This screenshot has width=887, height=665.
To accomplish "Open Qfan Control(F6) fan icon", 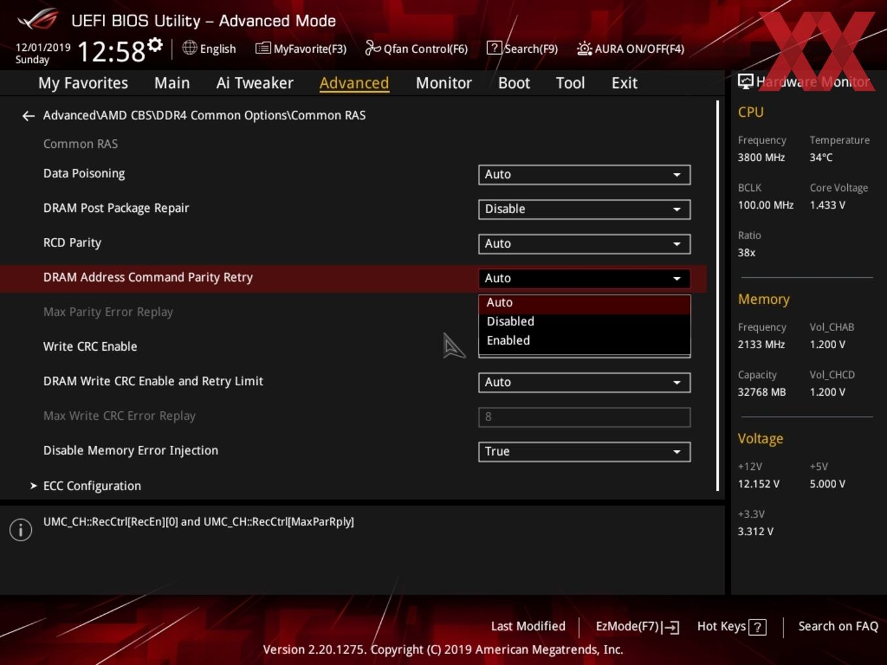I will pyautogui.click(x=372, y=48).
